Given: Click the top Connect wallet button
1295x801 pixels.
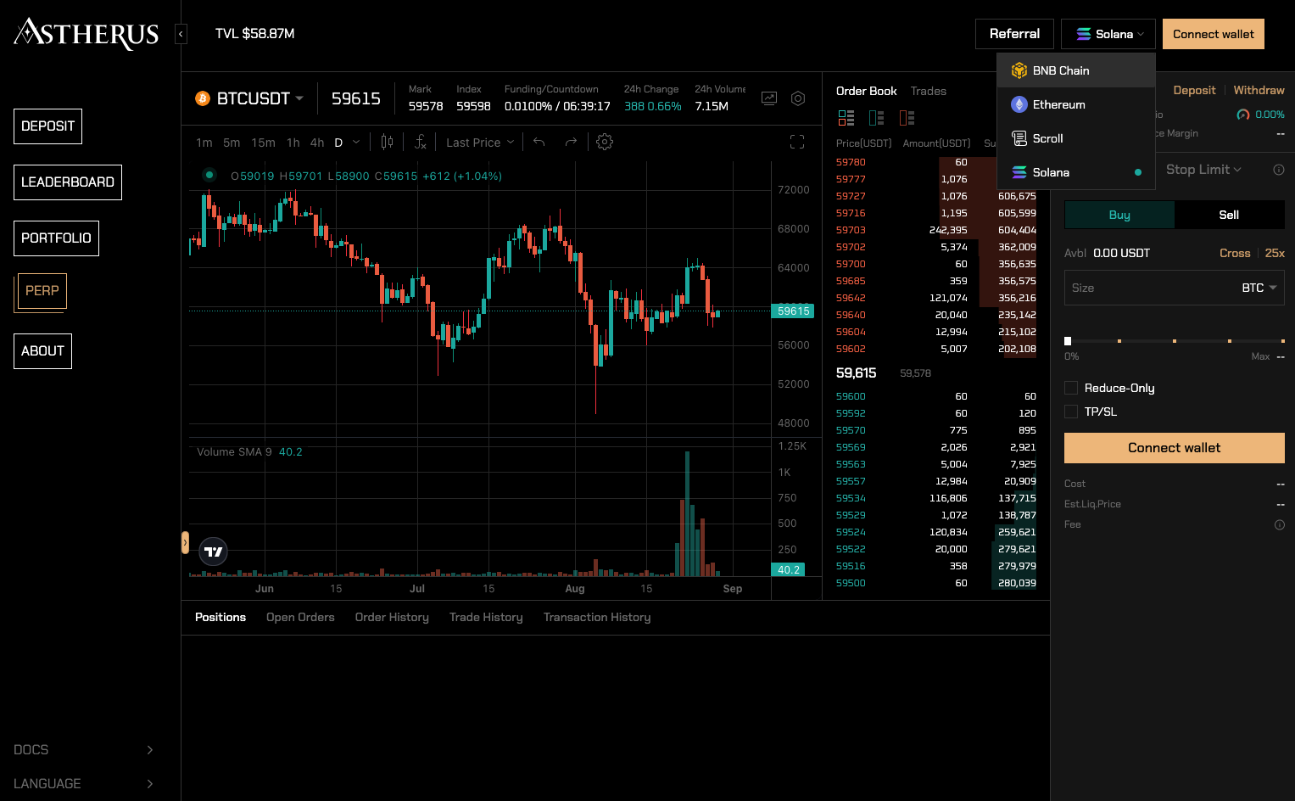Looking at the screenshot, I should pos(1214,34).
